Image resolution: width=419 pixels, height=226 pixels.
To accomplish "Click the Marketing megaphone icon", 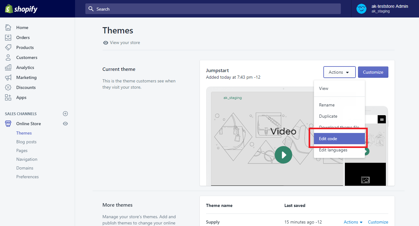I will point(8,77).
